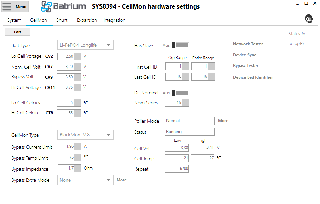Switch to the Shunt tab
This screenshot has height=204, width=320.
[x=62, y=20]
